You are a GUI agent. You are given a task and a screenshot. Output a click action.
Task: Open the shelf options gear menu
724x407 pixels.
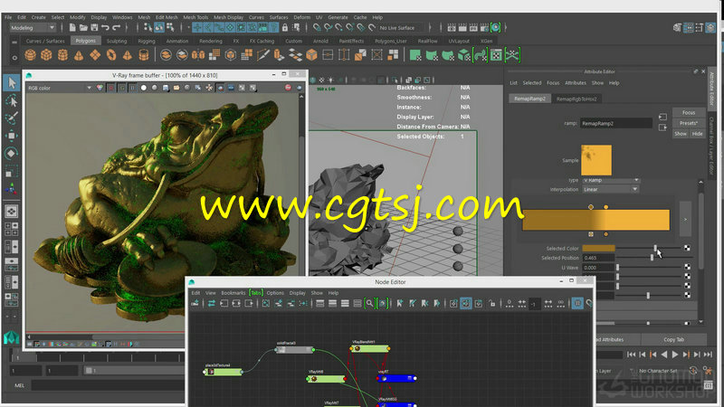(x=14, y=58)
